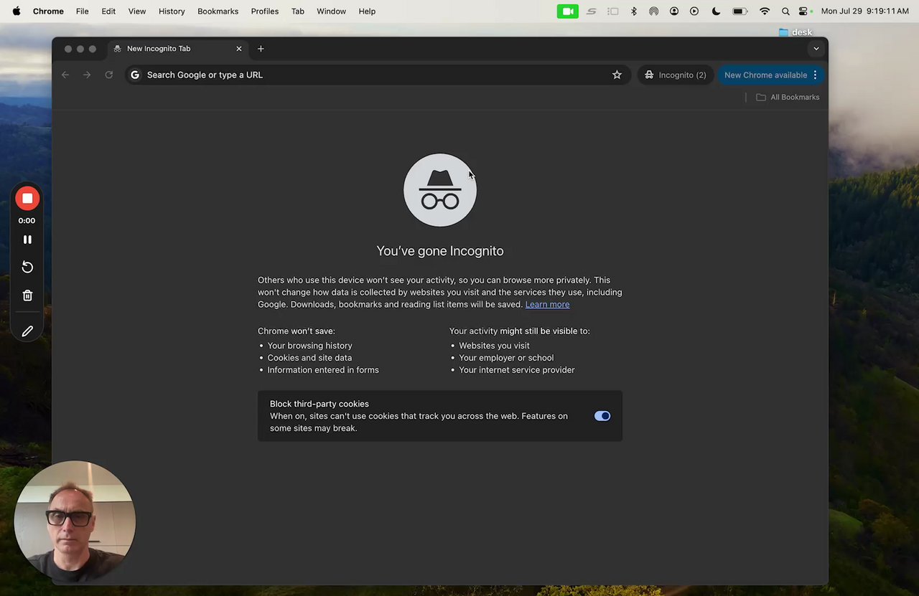
Task: Click the Google G icon in address bar
Action: 135,75
